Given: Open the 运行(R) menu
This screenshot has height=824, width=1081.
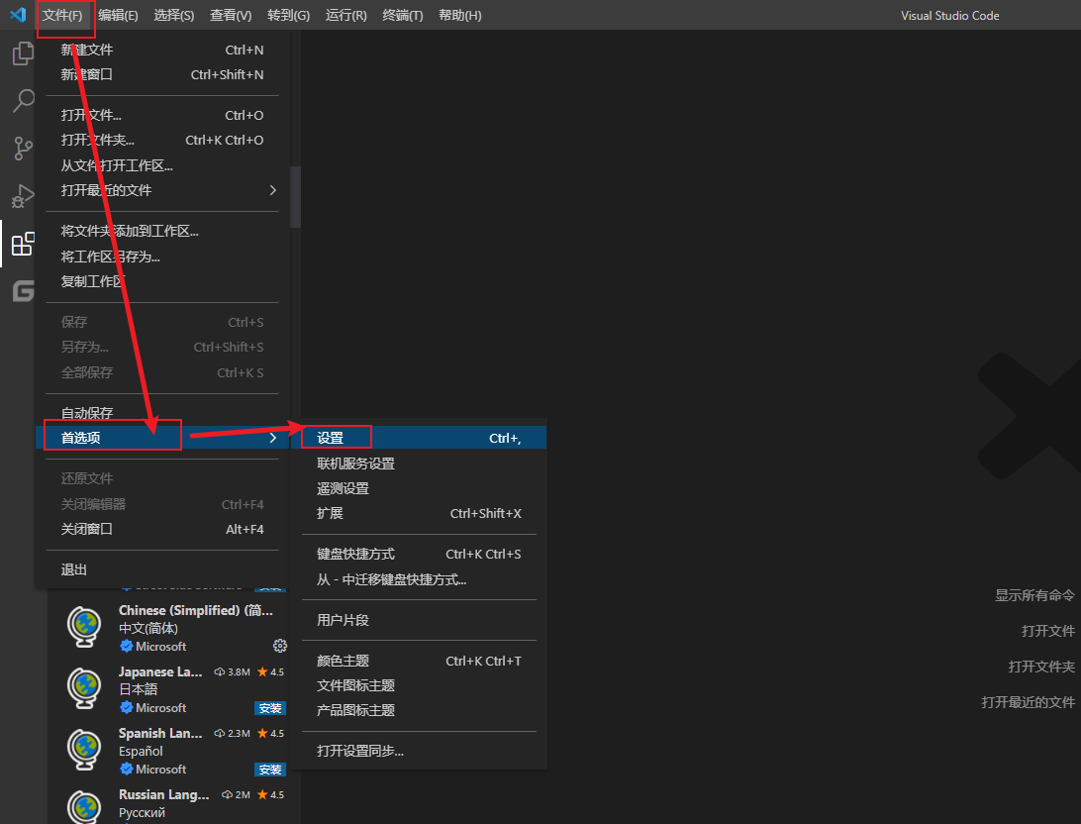Looking at the screenshot, I should pos(346,15).
